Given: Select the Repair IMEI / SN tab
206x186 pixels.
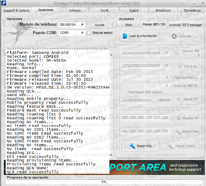Looking at the screenshot, I should click(154, 24).
